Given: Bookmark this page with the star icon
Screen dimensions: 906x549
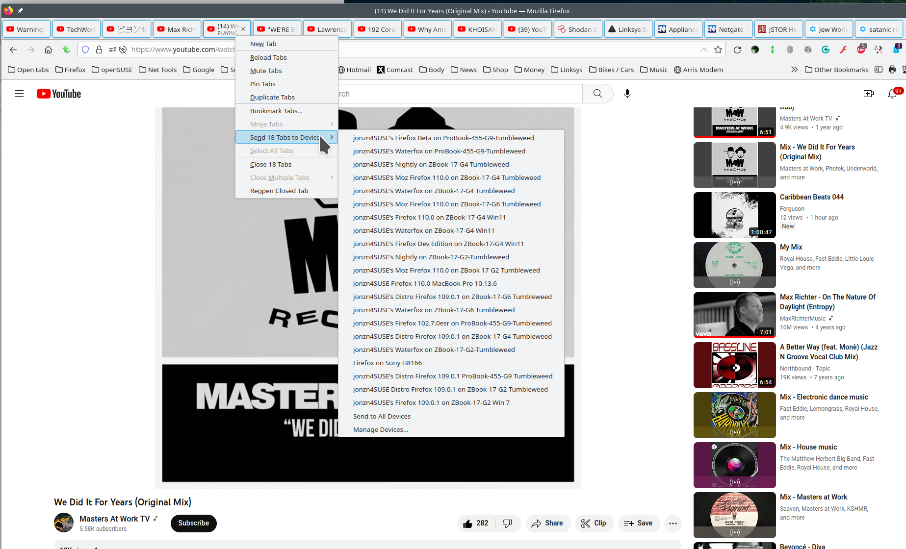Looking at the screenshot, I should point(718,50).
